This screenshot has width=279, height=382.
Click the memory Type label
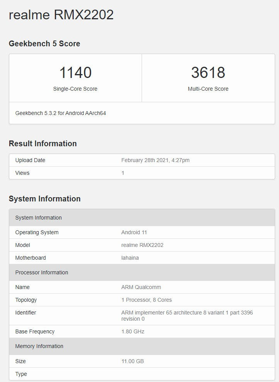21,374
